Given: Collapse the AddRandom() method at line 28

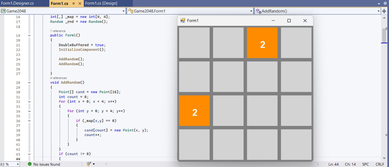Looking at the screenshot, I should point(29,83).
